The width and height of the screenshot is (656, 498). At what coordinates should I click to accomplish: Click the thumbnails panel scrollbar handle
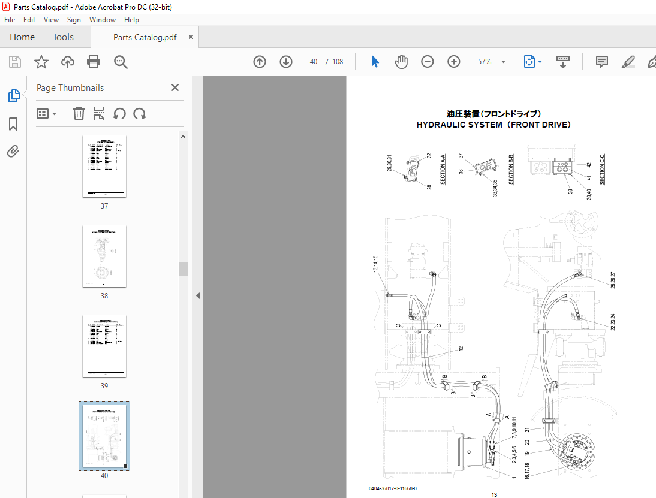(x=183, y=269)
